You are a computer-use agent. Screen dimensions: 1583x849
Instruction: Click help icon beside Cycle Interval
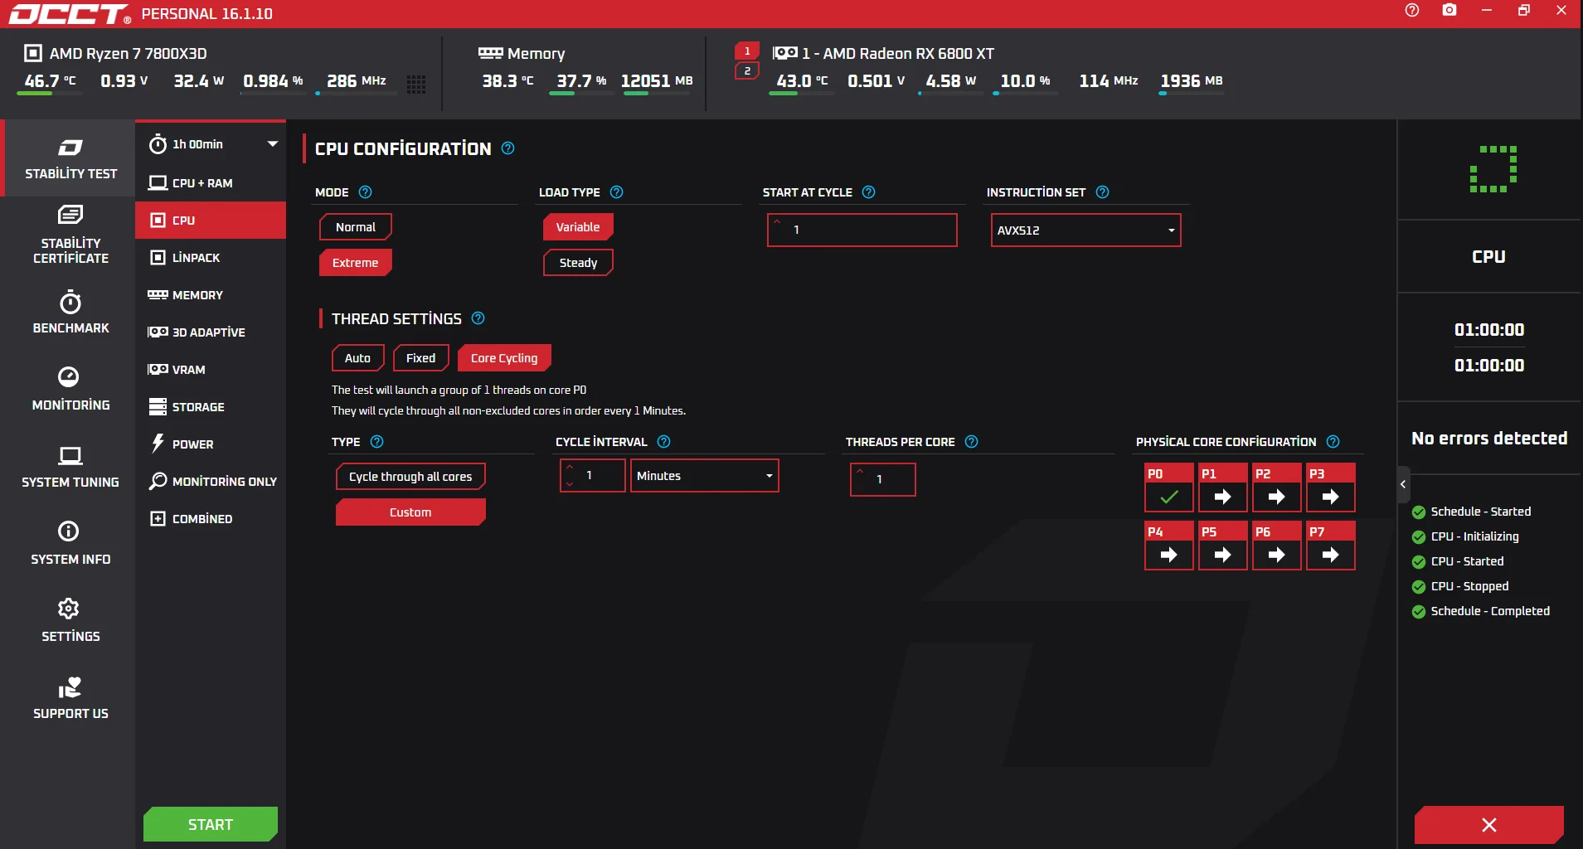(663, 442)
